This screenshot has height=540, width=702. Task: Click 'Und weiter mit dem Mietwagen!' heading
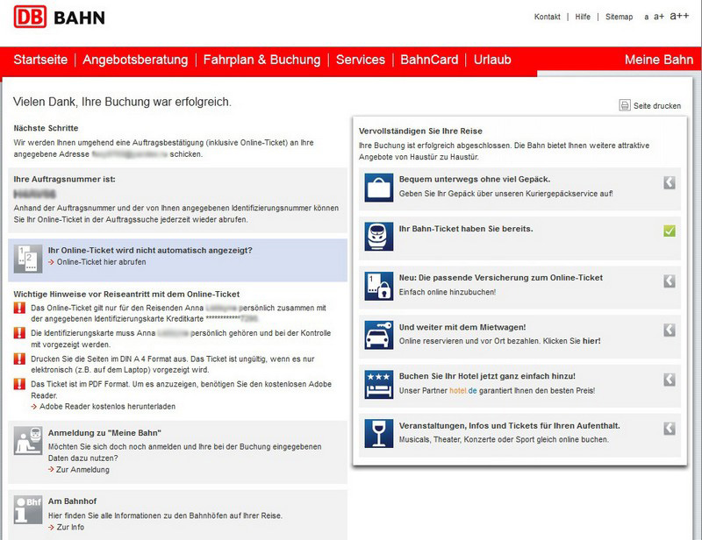(x=462, y=327)
